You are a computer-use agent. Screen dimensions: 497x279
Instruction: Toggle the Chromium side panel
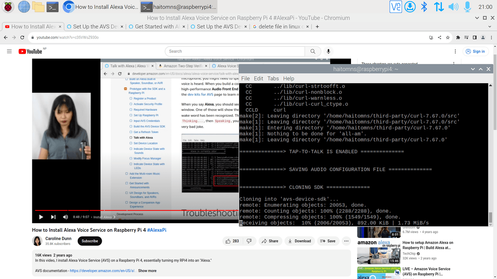474,38
